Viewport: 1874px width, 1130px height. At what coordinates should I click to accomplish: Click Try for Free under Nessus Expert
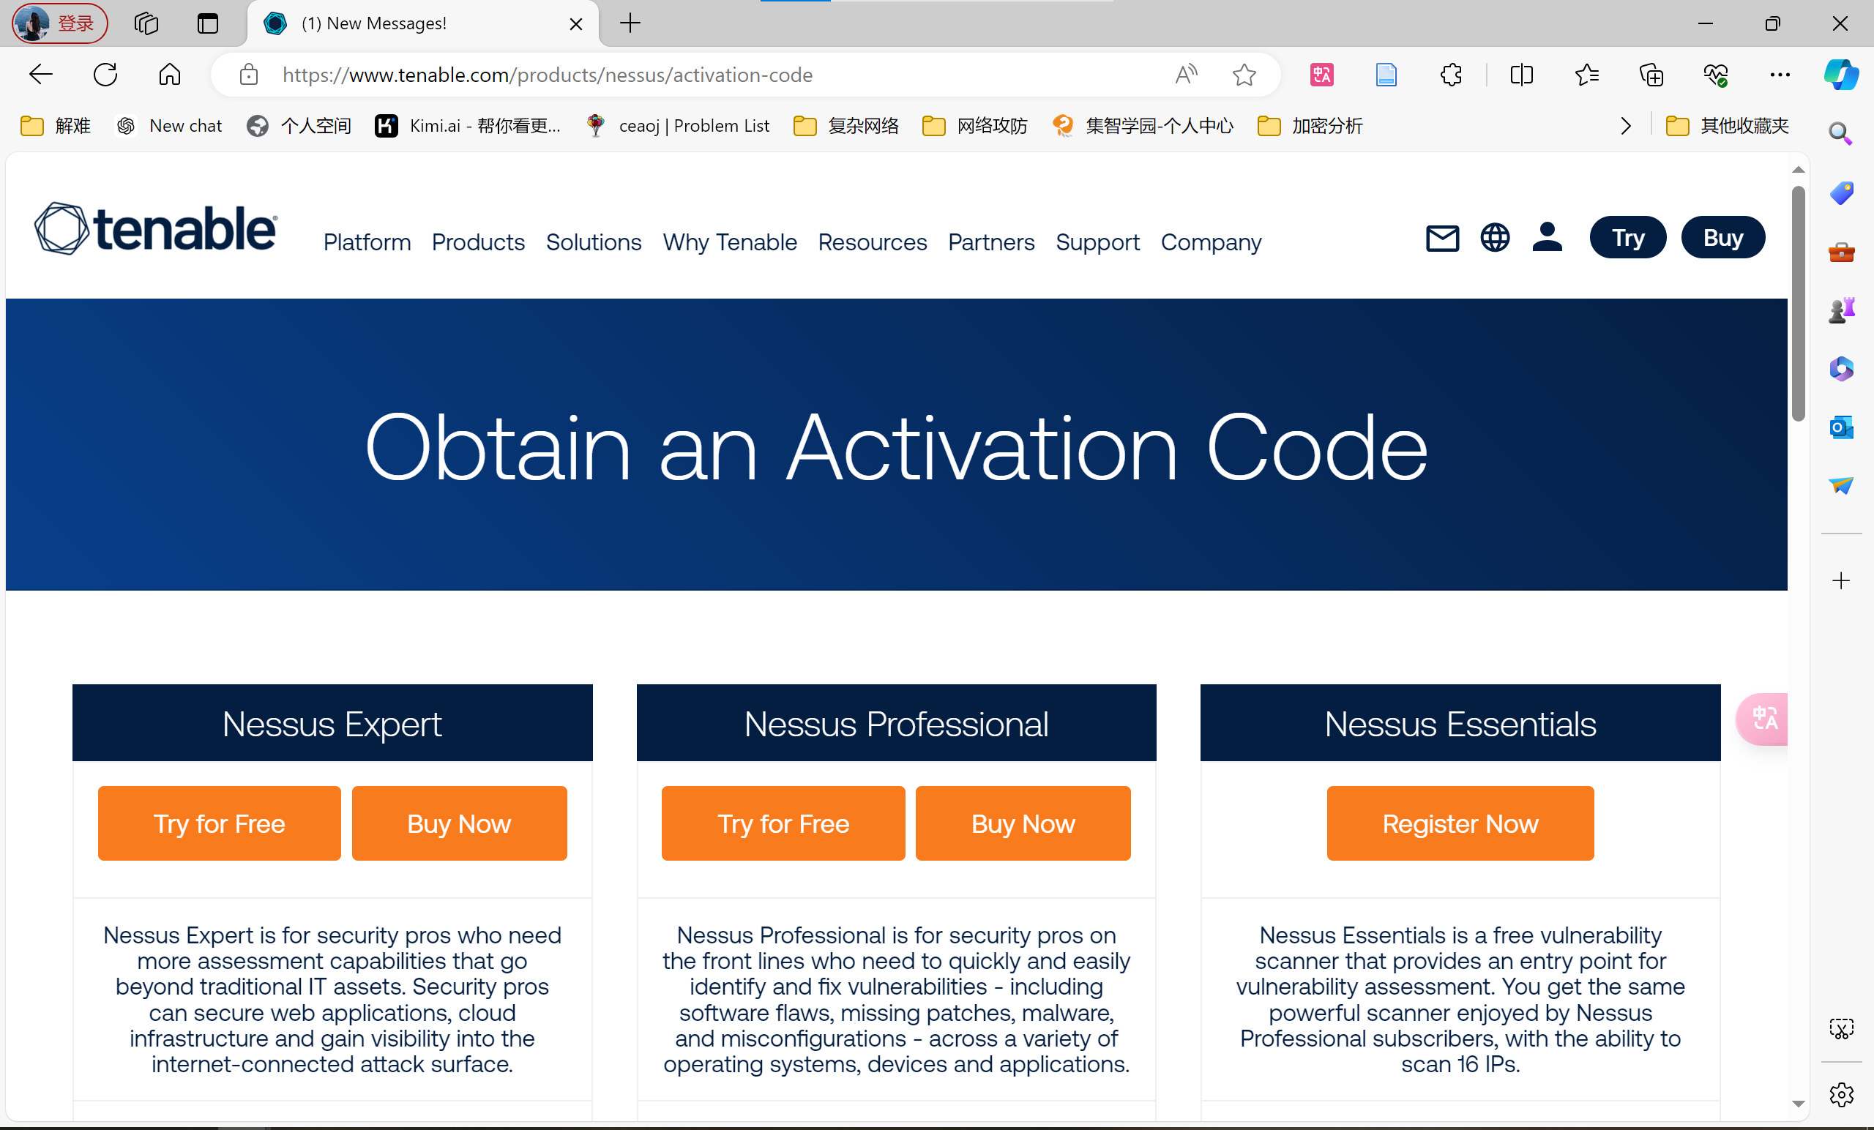point(219,823)
